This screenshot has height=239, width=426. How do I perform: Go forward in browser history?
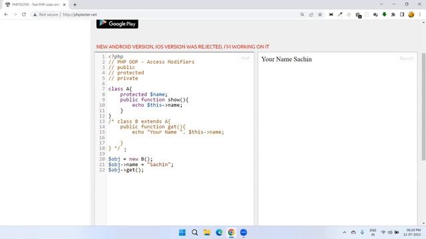point(15,15)
